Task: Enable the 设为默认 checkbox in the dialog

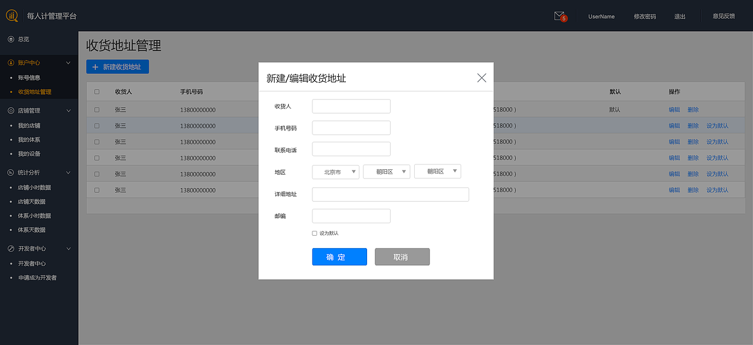Action: click(314, 233)
